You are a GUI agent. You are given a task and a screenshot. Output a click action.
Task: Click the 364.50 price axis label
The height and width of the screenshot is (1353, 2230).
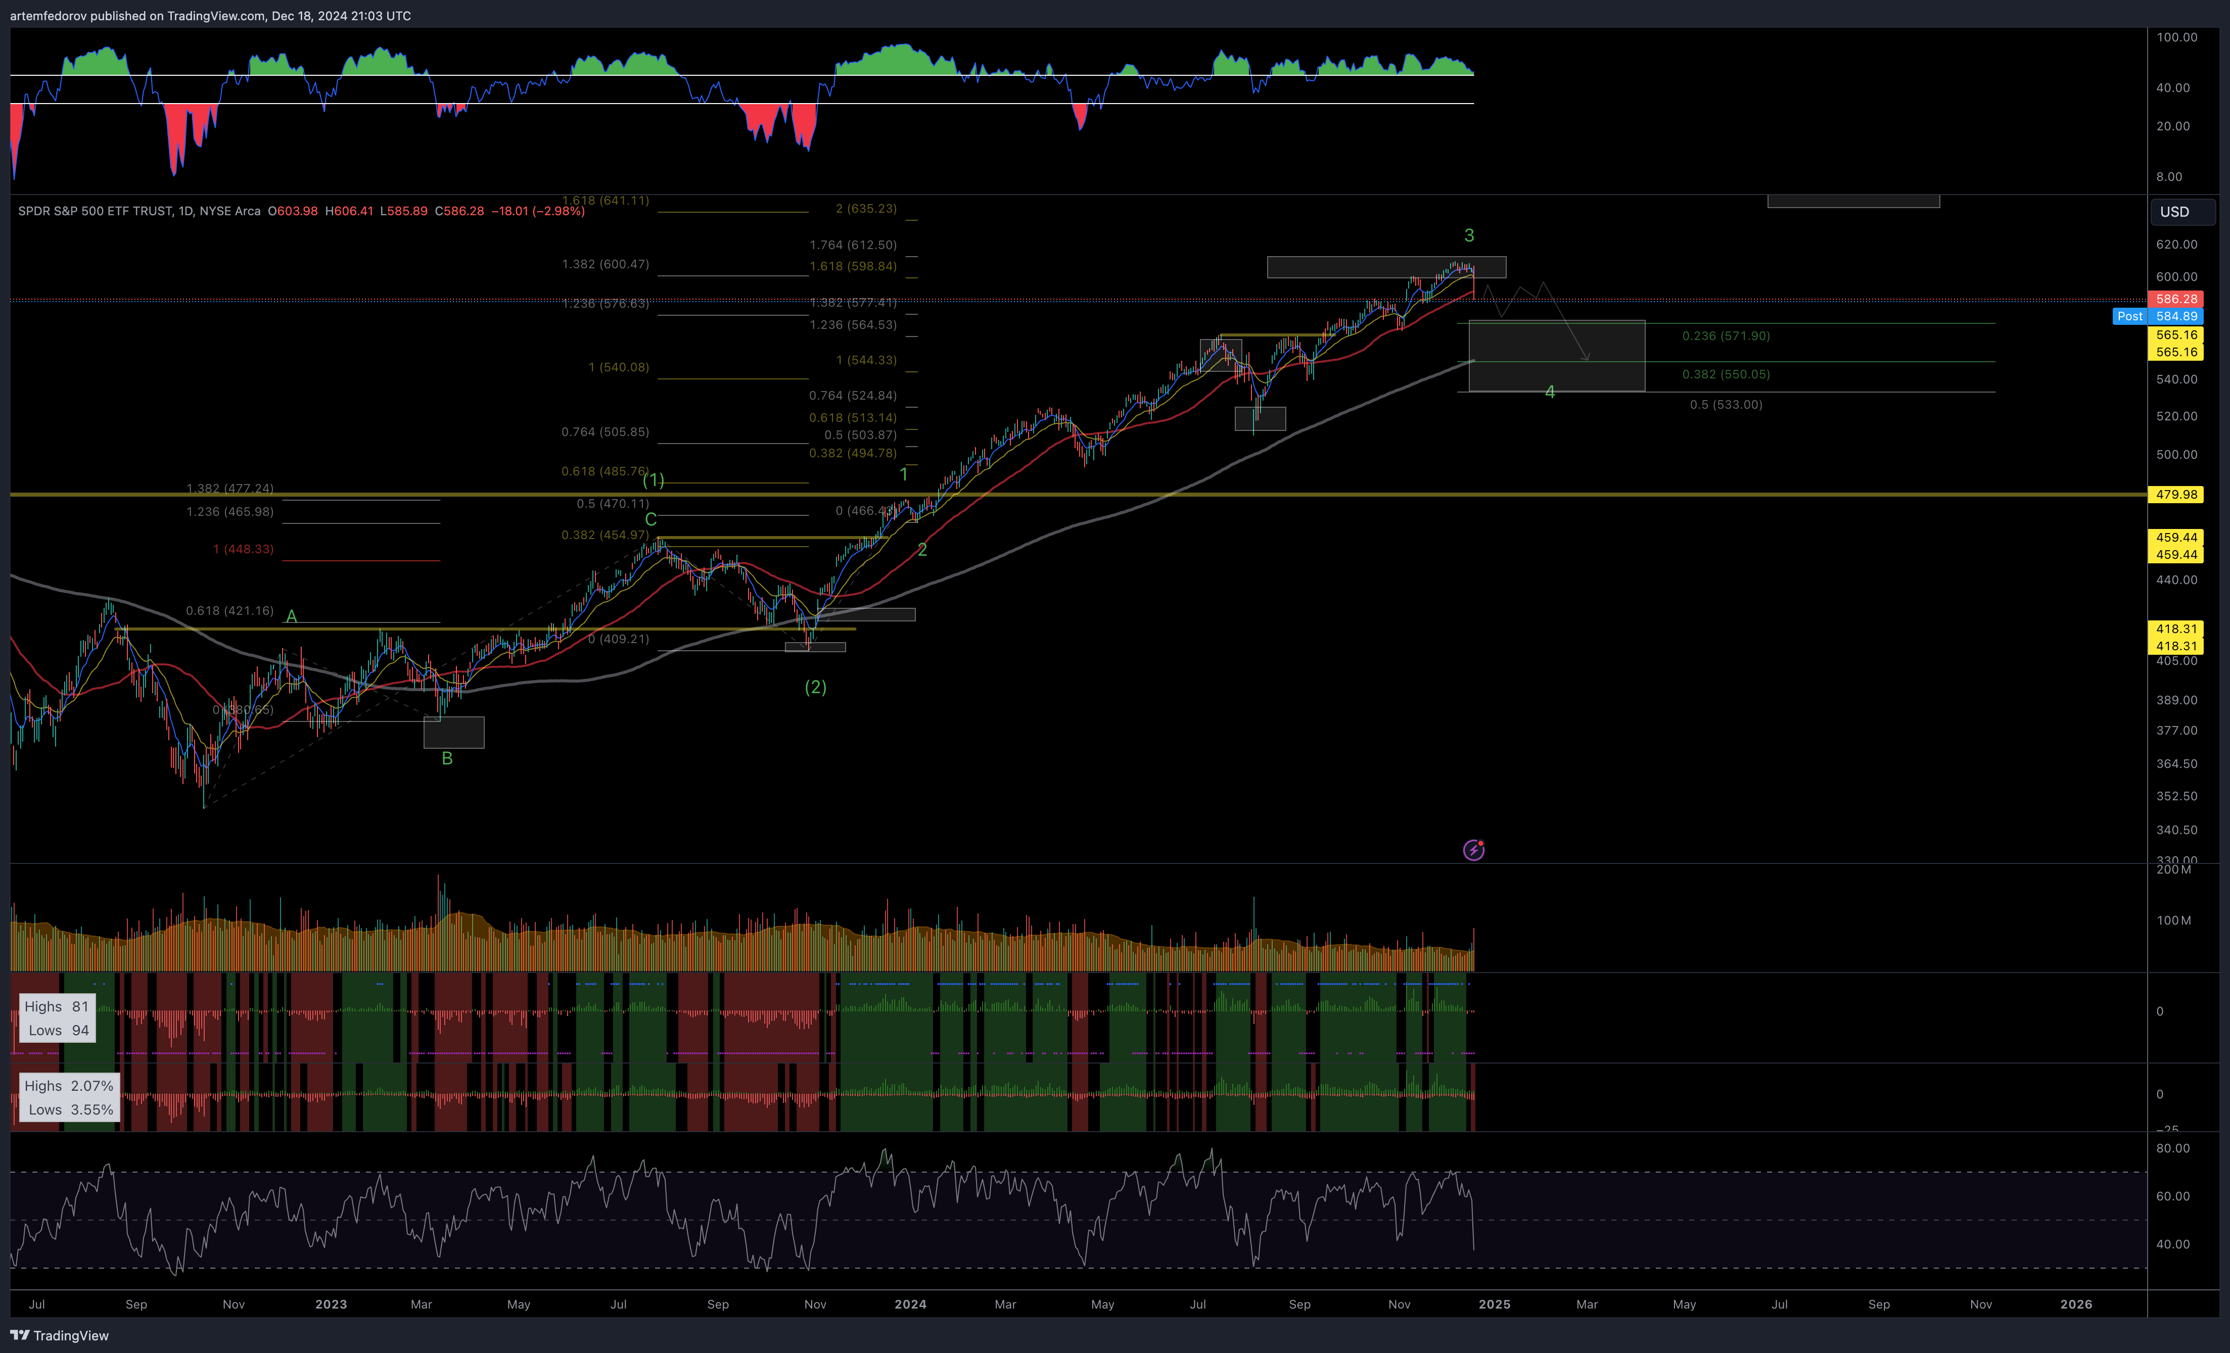(2176, 763)
